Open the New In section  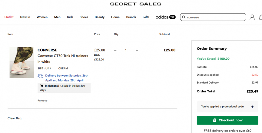[x=25, y=17]
